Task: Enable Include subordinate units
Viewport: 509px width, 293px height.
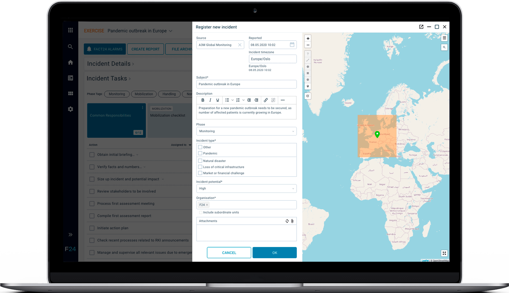Action: [201, 212]
